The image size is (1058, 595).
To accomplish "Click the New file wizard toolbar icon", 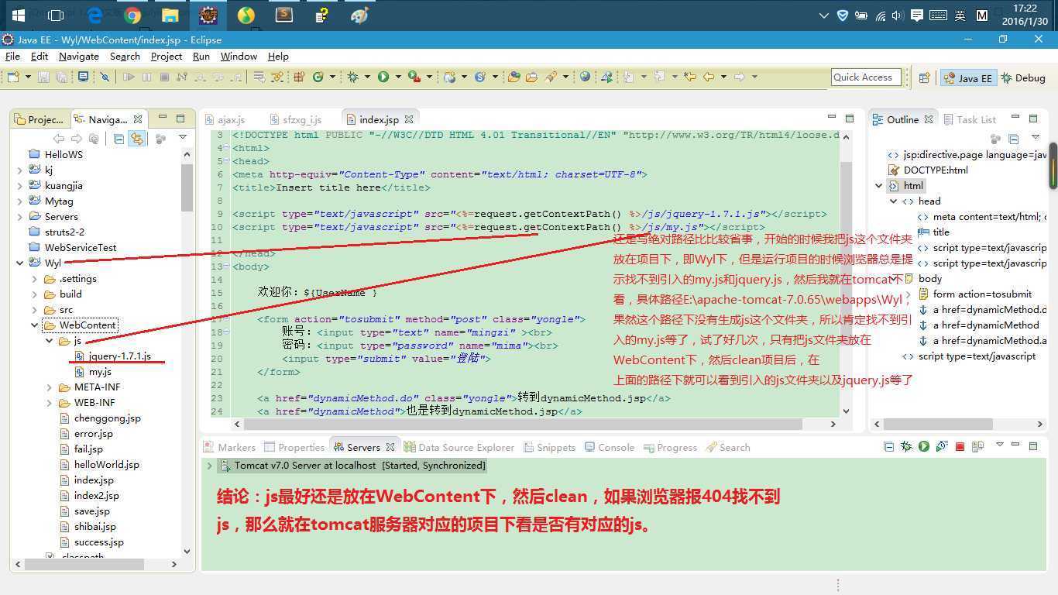I will [x=12, y=77].
